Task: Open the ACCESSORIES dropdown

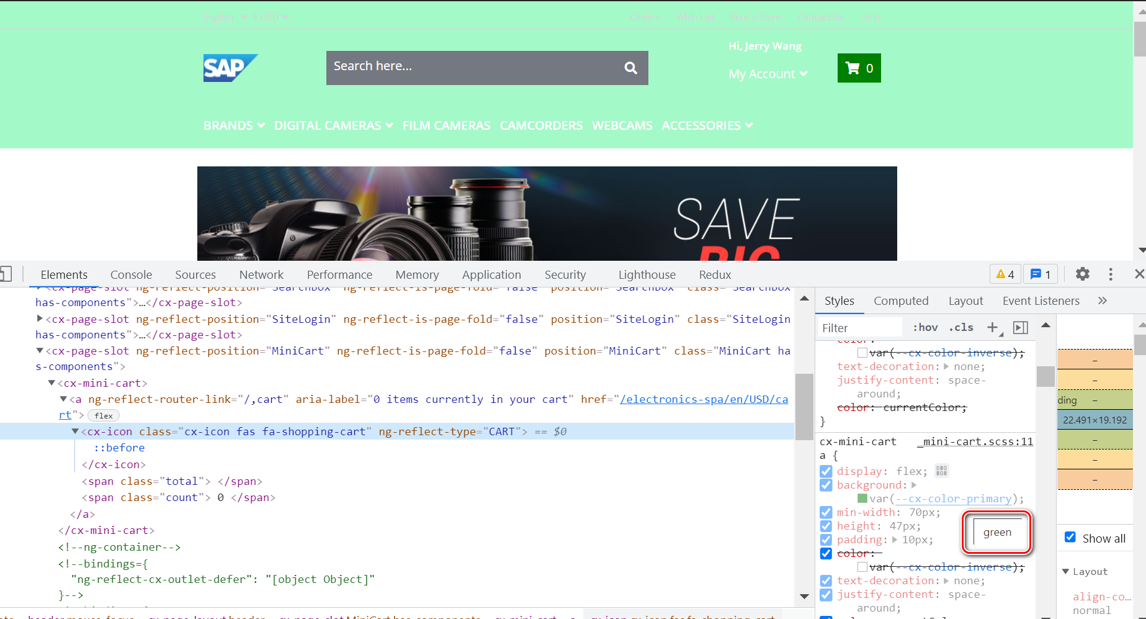Action: pos(707,125)
